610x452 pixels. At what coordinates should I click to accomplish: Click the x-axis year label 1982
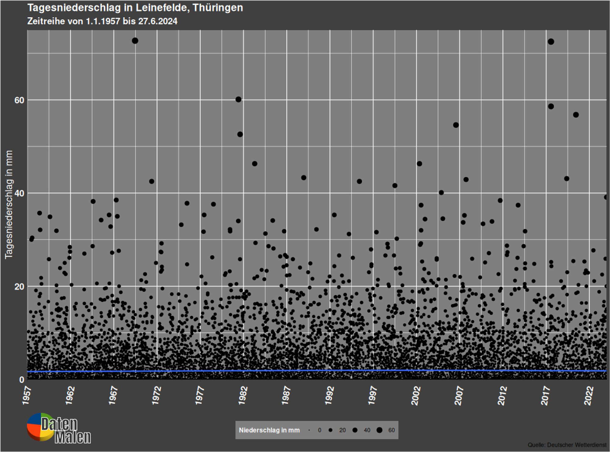(243, 395)
